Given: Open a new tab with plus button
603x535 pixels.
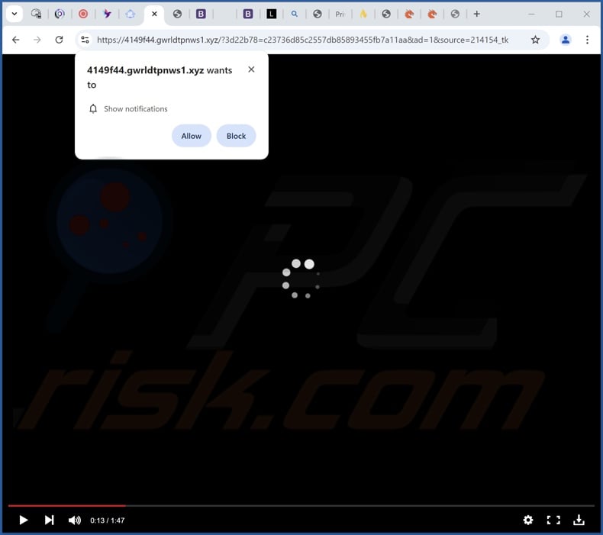Looking at the screenshot, I should click(476, 14).
